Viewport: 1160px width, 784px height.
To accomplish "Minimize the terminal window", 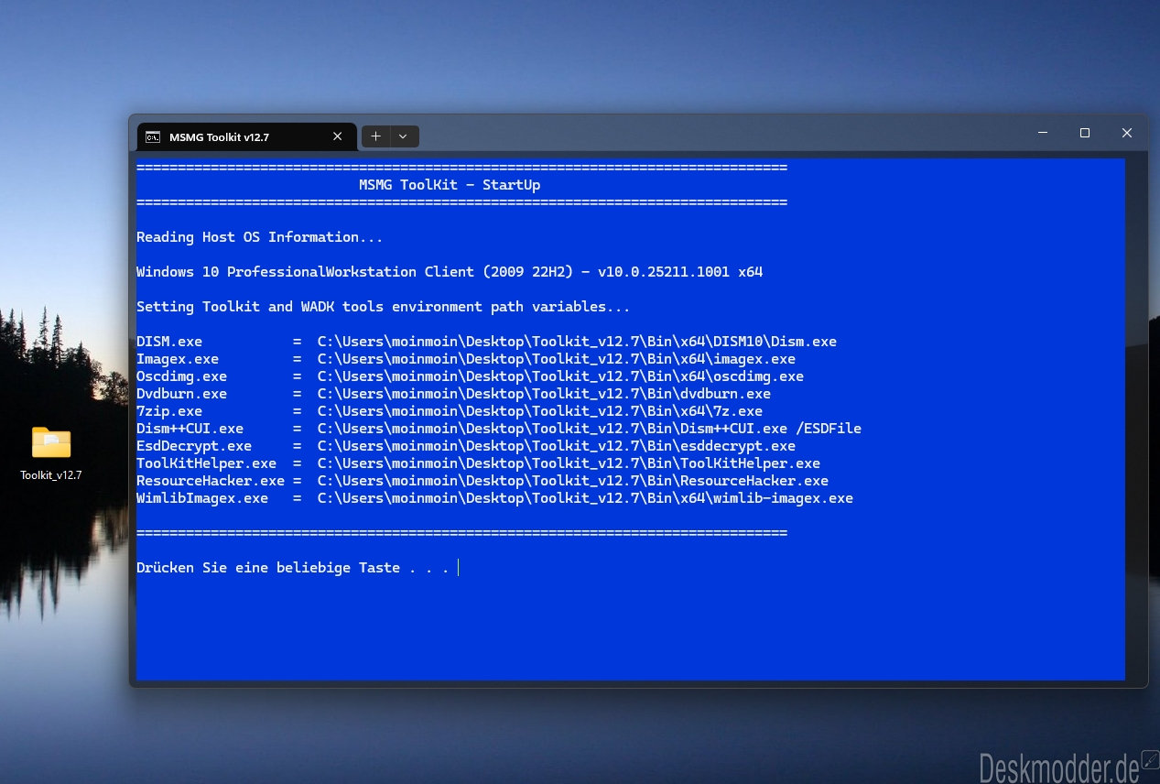I will click(1043, 133).
